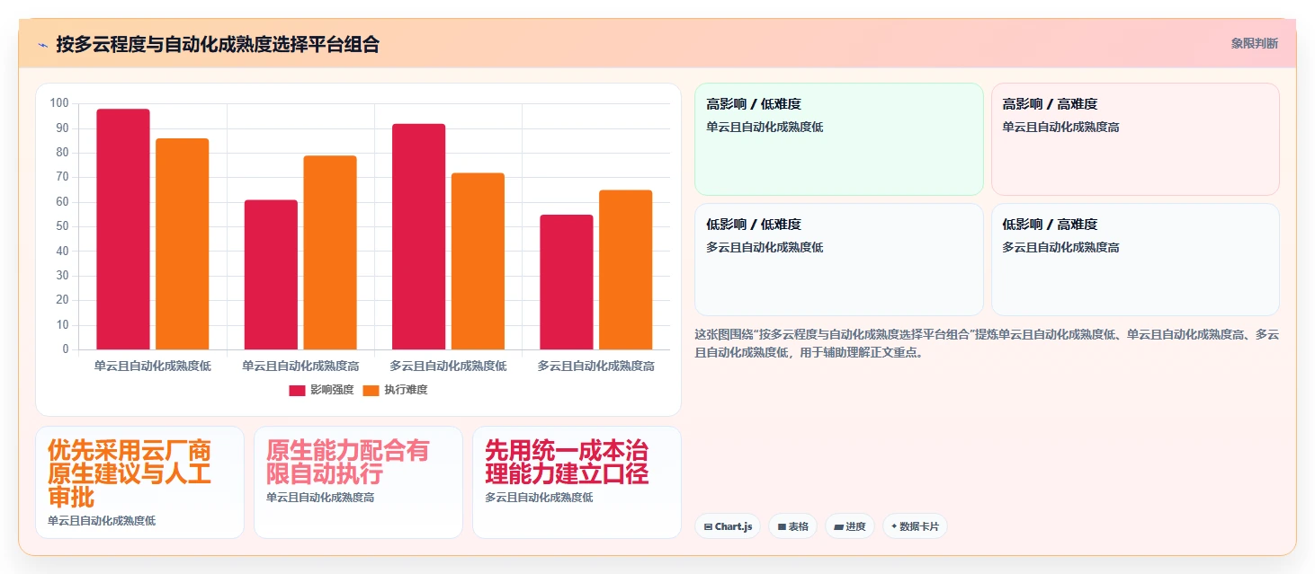Click the x-axis label 单云且自动化成熟度低

coord(153,366)
